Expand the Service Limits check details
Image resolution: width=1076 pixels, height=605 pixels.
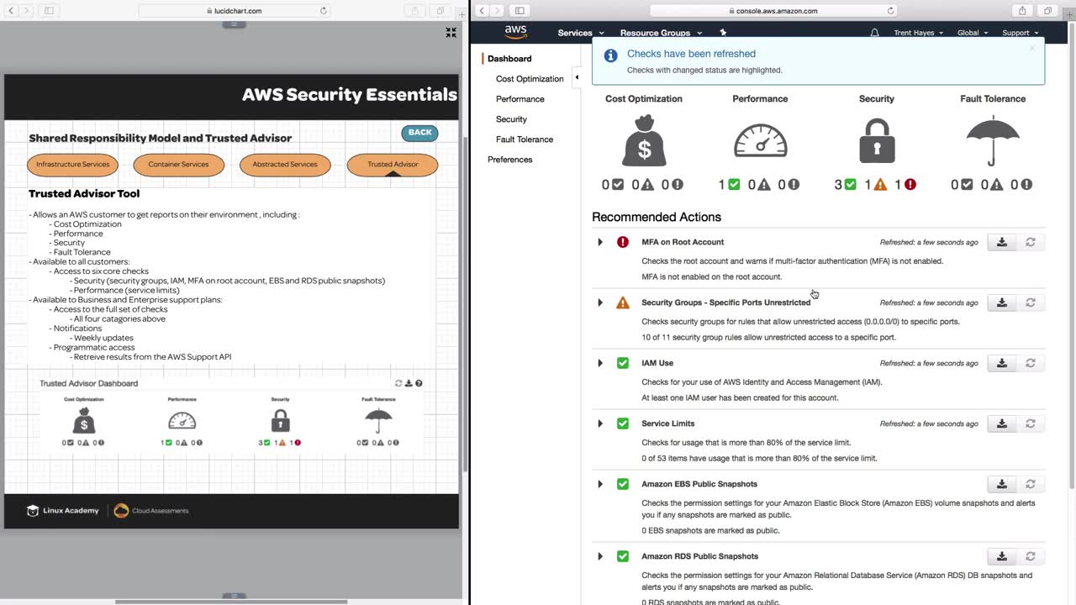tap(600, 423)
